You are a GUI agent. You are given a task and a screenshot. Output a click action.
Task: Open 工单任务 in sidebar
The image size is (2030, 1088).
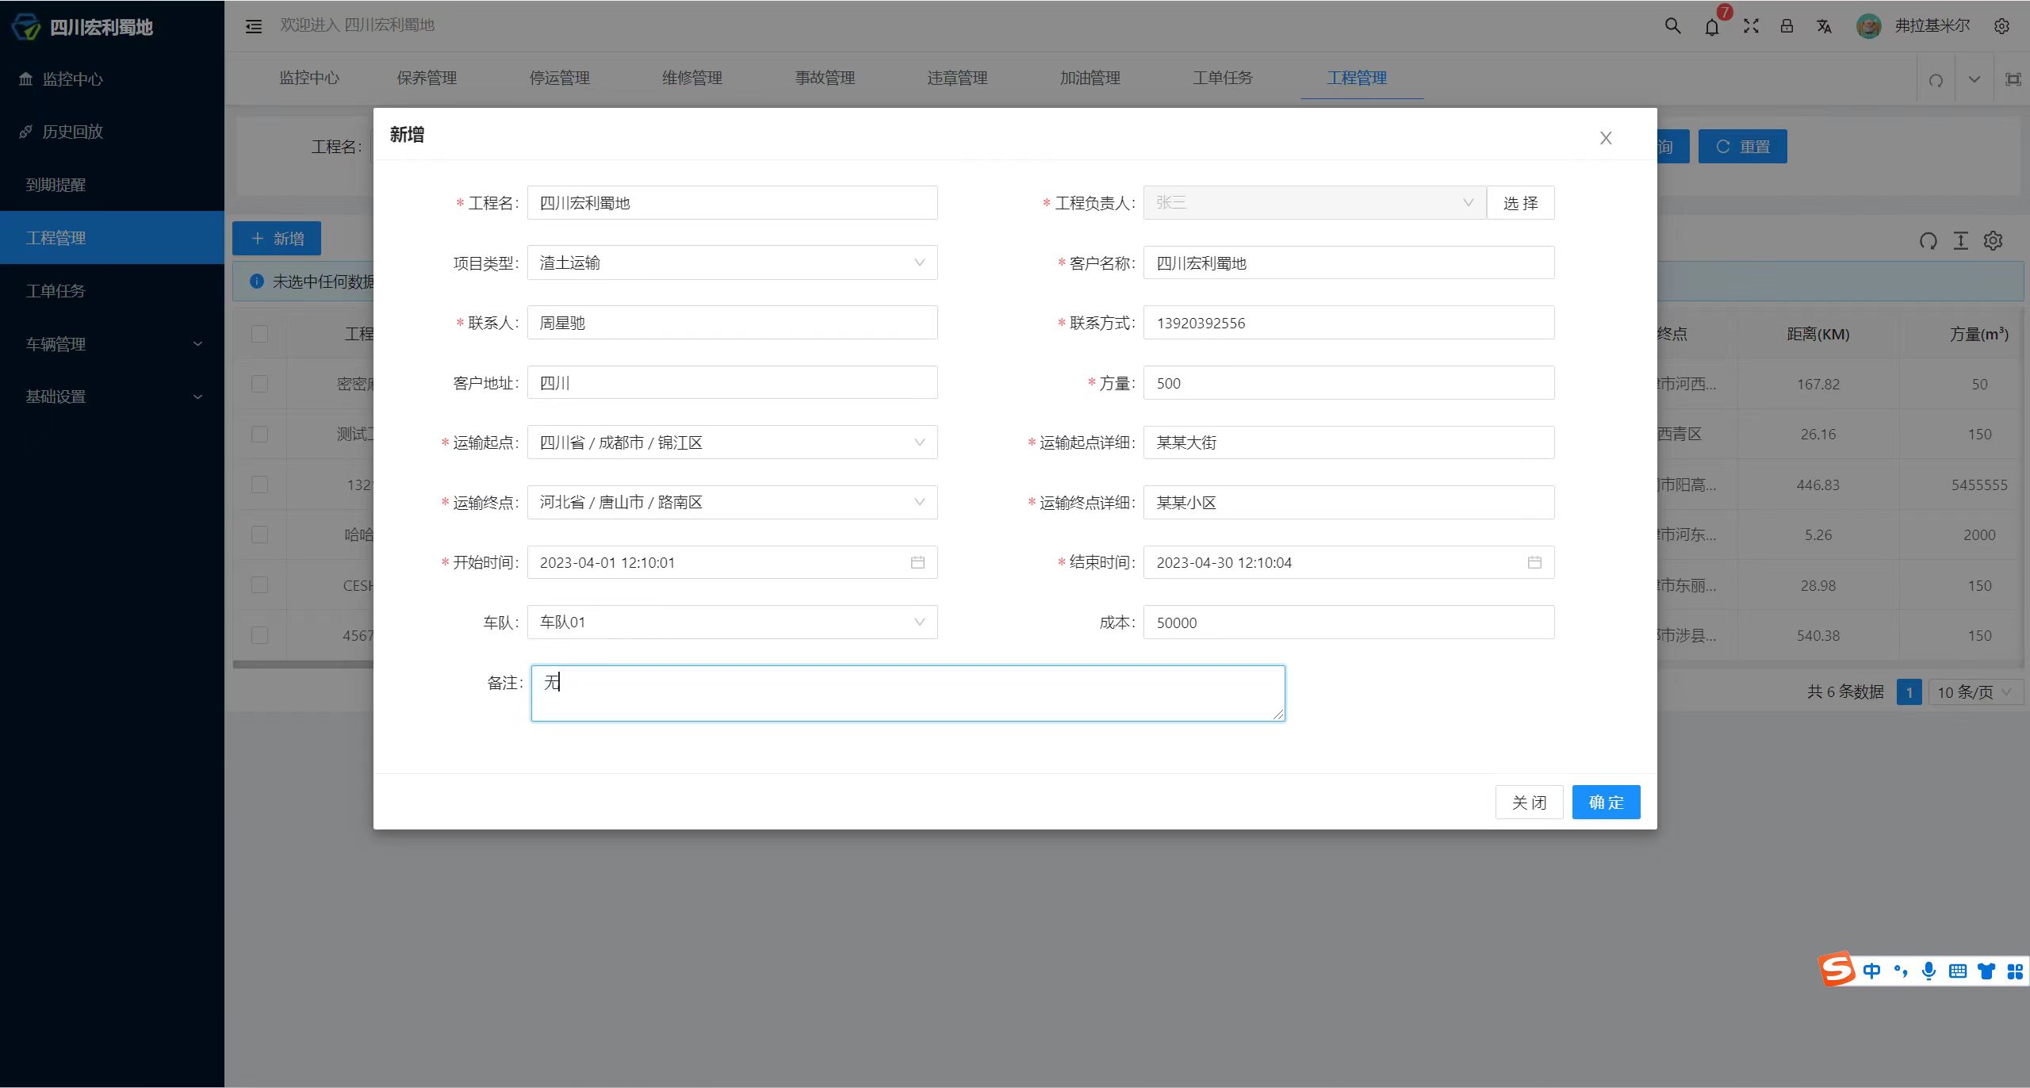click(x=112, y=291)
